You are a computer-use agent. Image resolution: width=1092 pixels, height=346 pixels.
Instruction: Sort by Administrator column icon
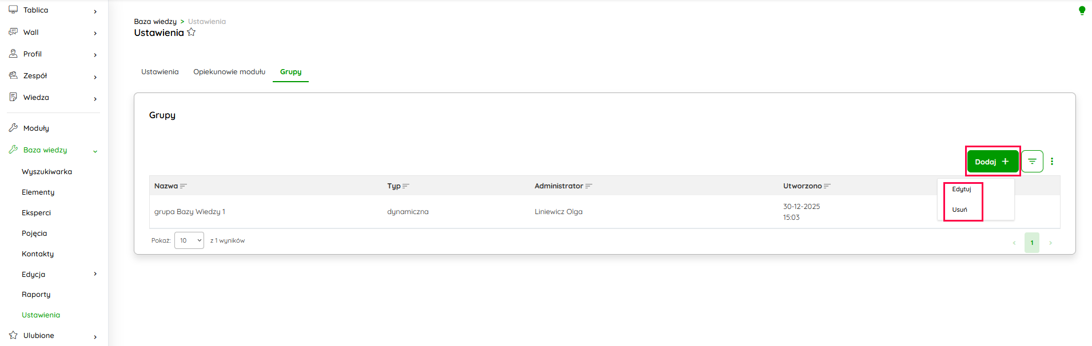pos(589,186)
